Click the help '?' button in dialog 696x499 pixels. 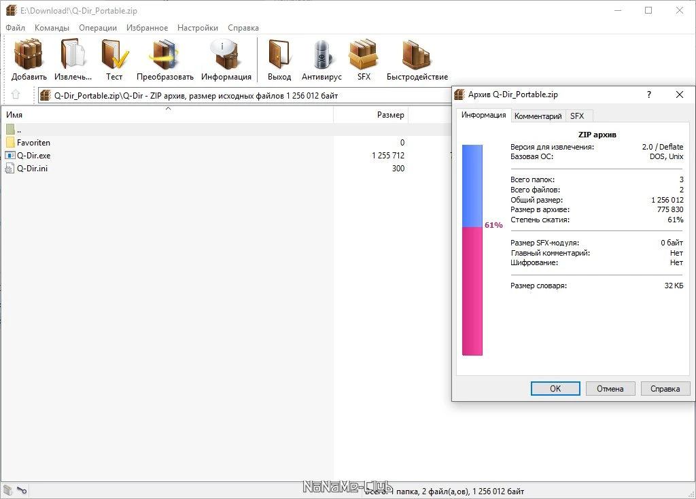[649, 94]
